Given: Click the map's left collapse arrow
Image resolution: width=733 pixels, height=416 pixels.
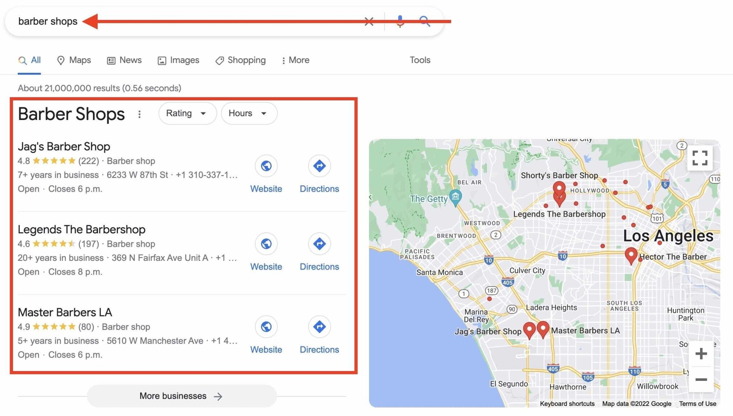Looking at the screenshot, I should (370, 197).
